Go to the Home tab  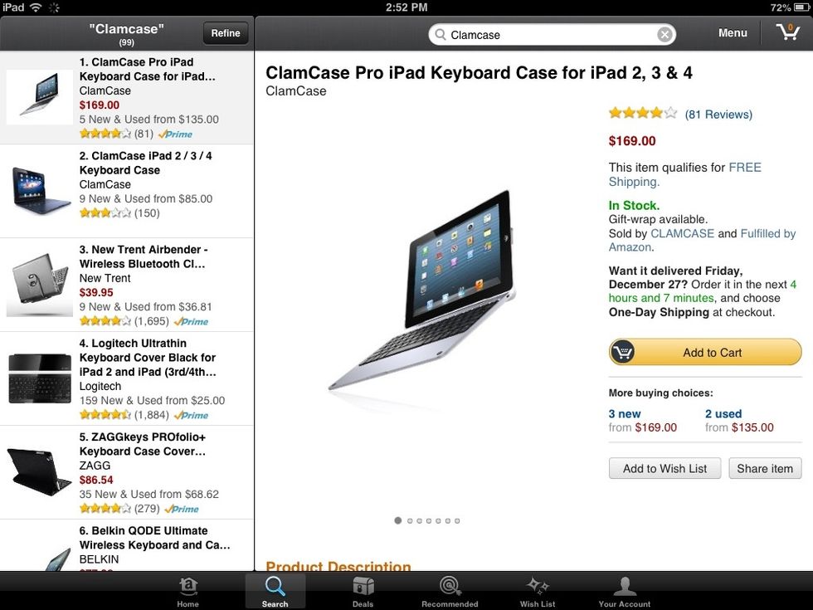pos(187,591)
